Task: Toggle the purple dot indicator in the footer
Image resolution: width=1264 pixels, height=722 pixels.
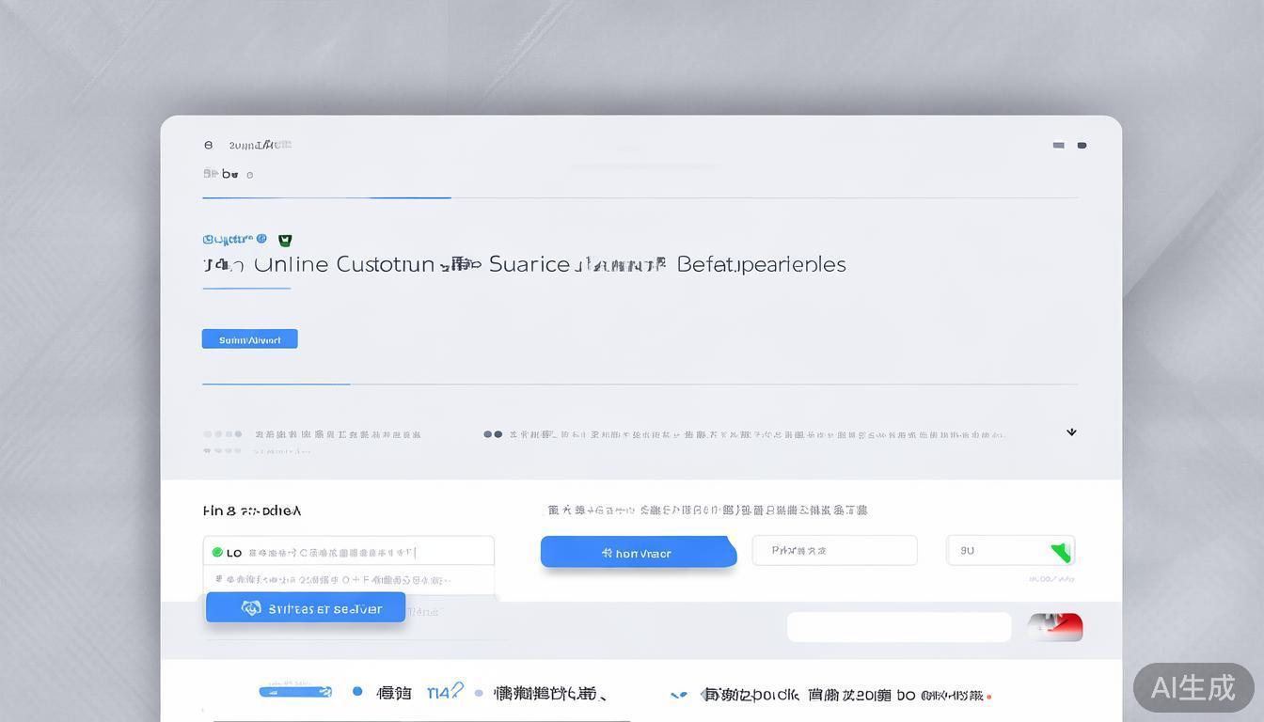Action: [480, 693]
